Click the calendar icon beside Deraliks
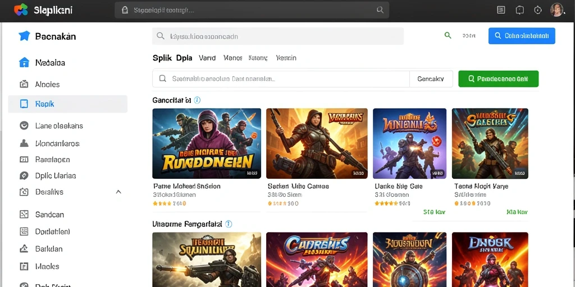This screenshot has width=575, height=287. click(x=24, y=192)
